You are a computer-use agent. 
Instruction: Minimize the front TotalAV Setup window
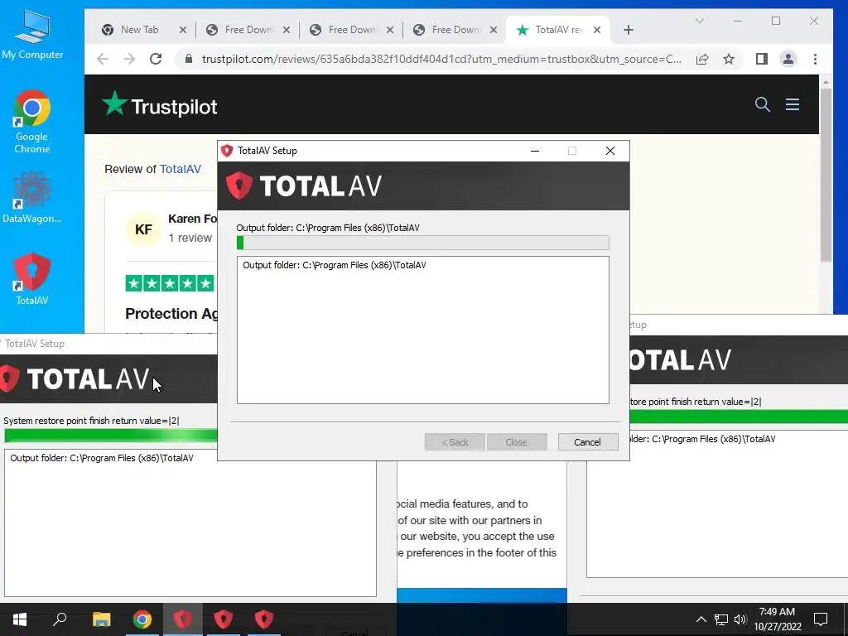(x=535, y=151)
